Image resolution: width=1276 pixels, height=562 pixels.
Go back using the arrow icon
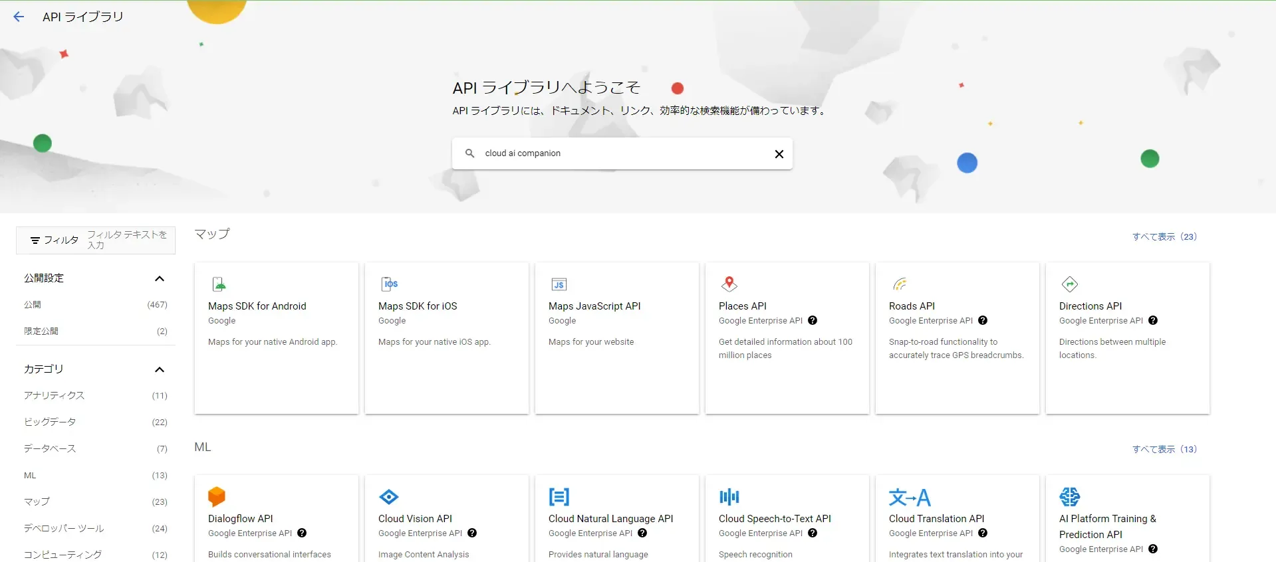pos(19,17)
